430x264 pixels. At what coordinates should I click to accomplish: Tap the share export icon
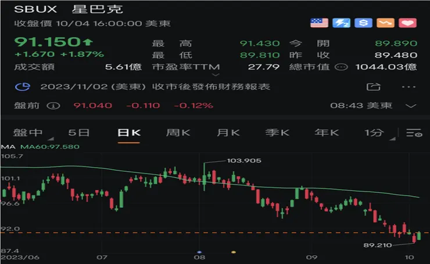click(374, 87)
